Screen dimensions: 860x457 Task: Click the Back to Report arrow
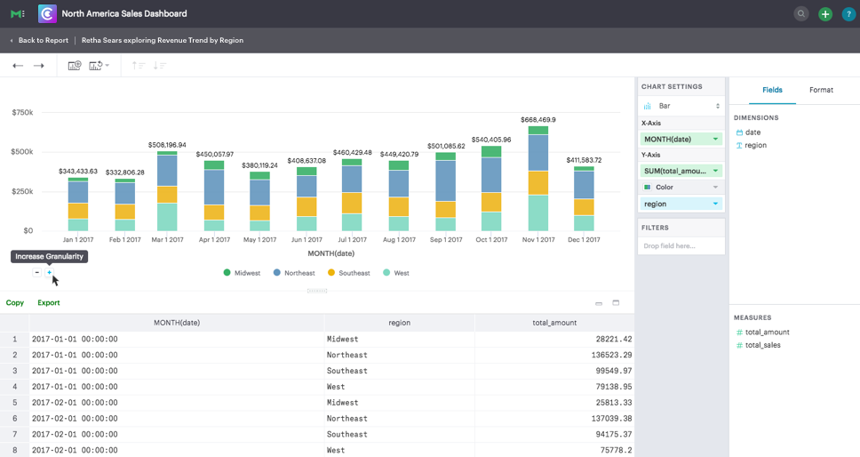[x=12, y=41]
